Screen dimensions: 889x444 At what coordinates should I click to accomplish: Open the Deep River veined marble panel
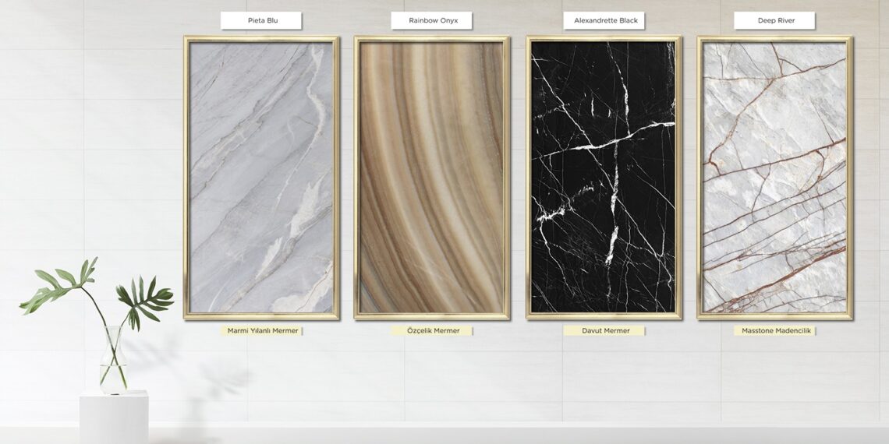coord(774,178)
